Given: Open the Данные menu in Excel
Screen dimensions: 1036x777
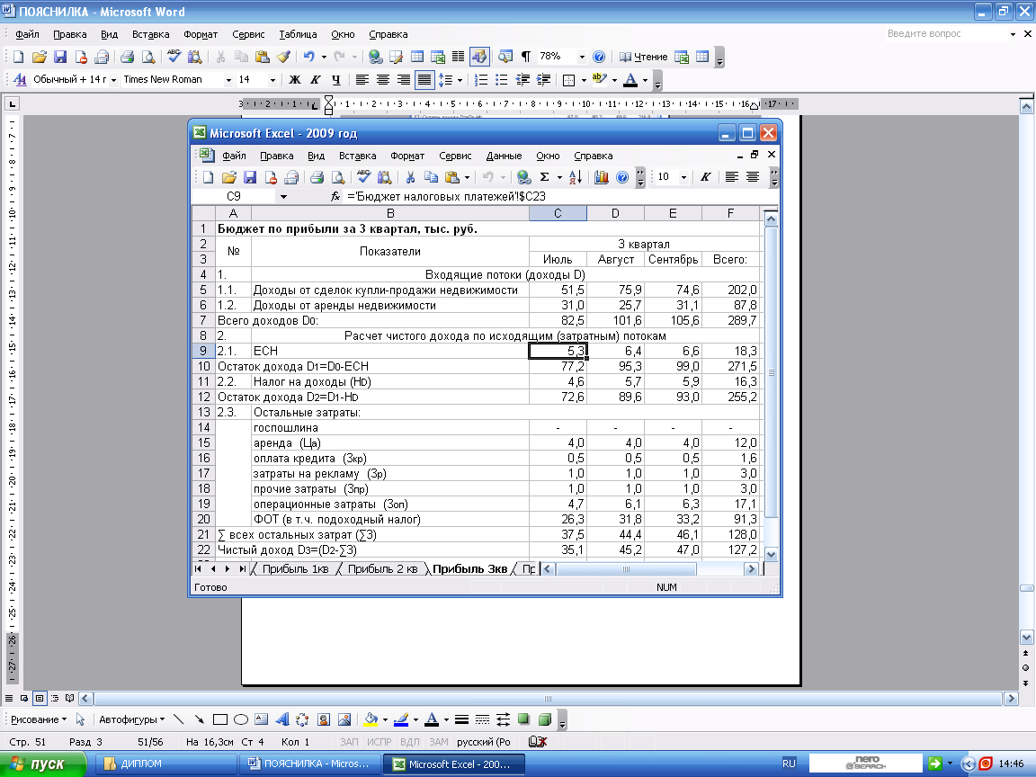Looking at the screenshot, I should [x=504, y=156].
